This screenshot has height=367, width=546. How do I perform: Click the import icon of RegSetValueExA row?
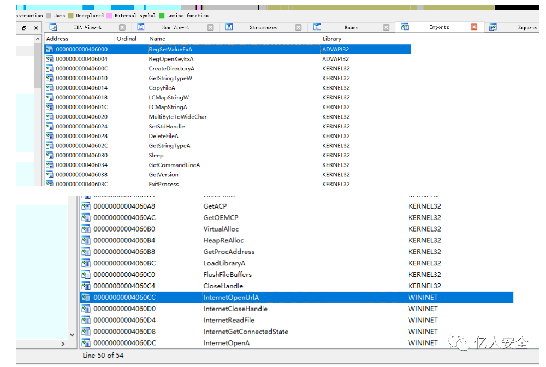tap(50, 50)
